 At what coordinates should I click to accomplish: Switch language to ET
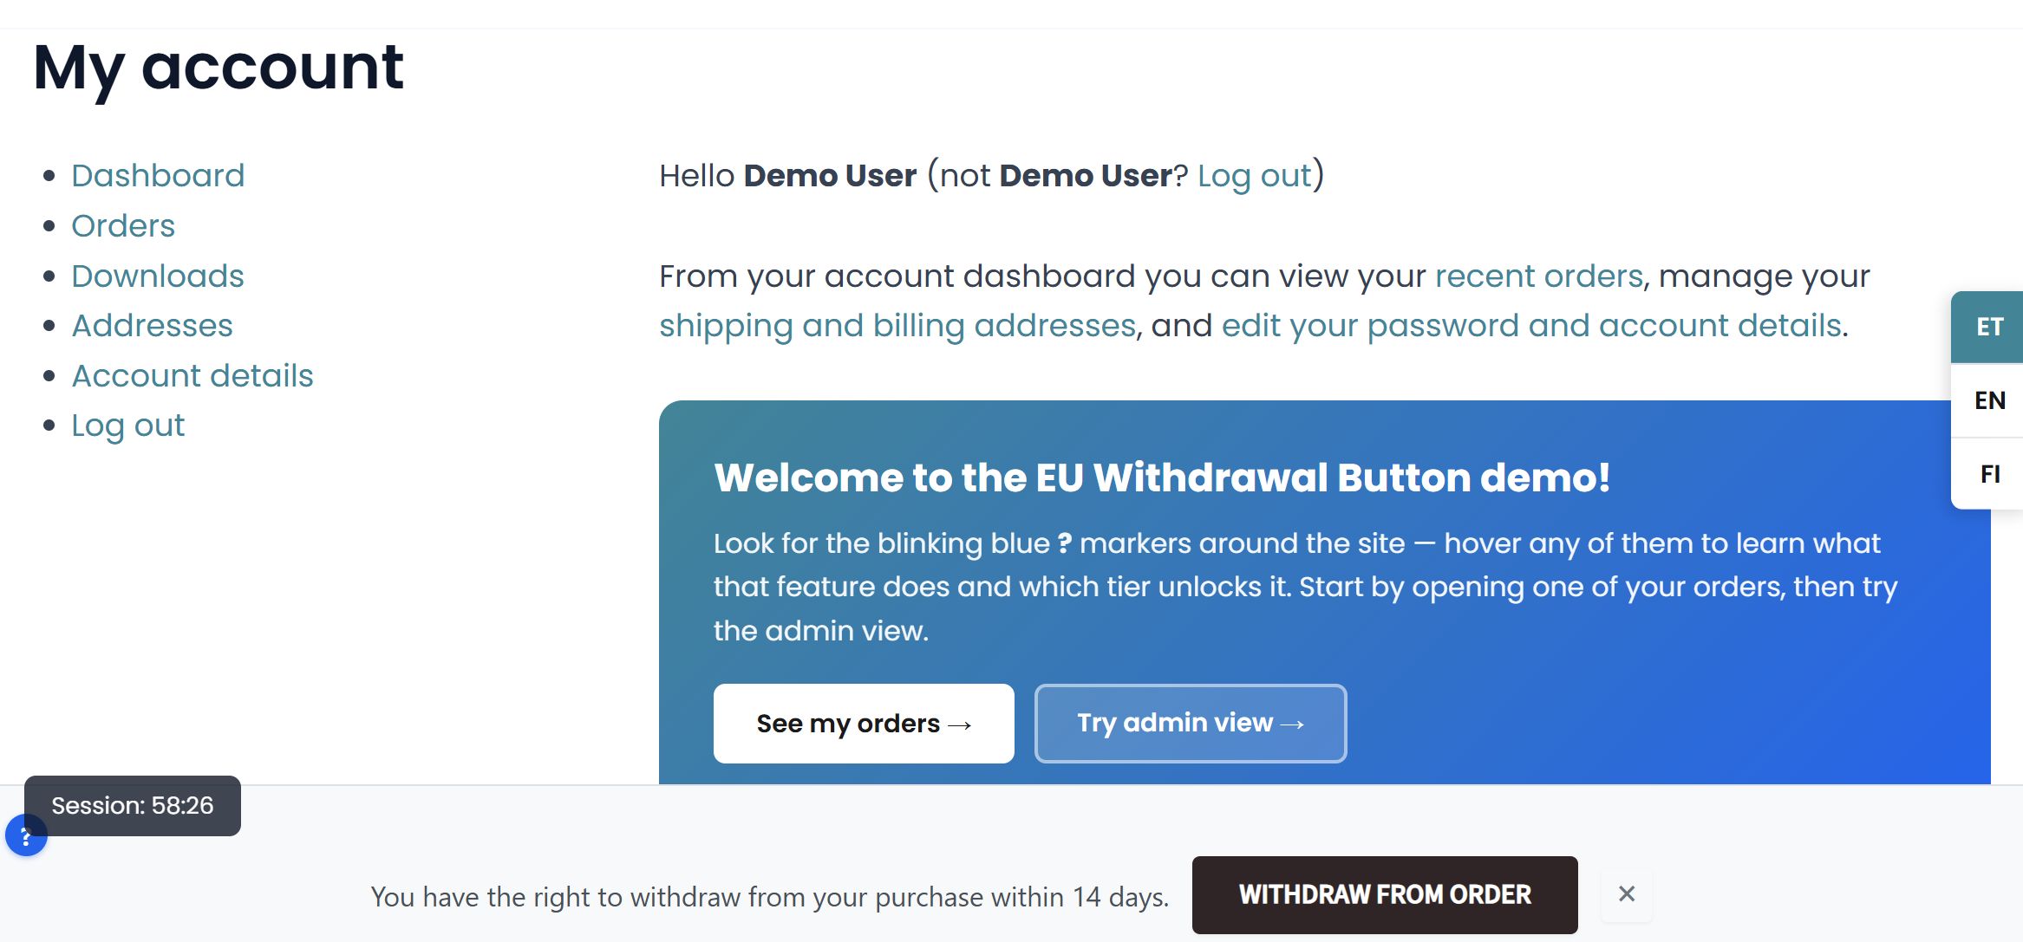[x=1989, y=327]
